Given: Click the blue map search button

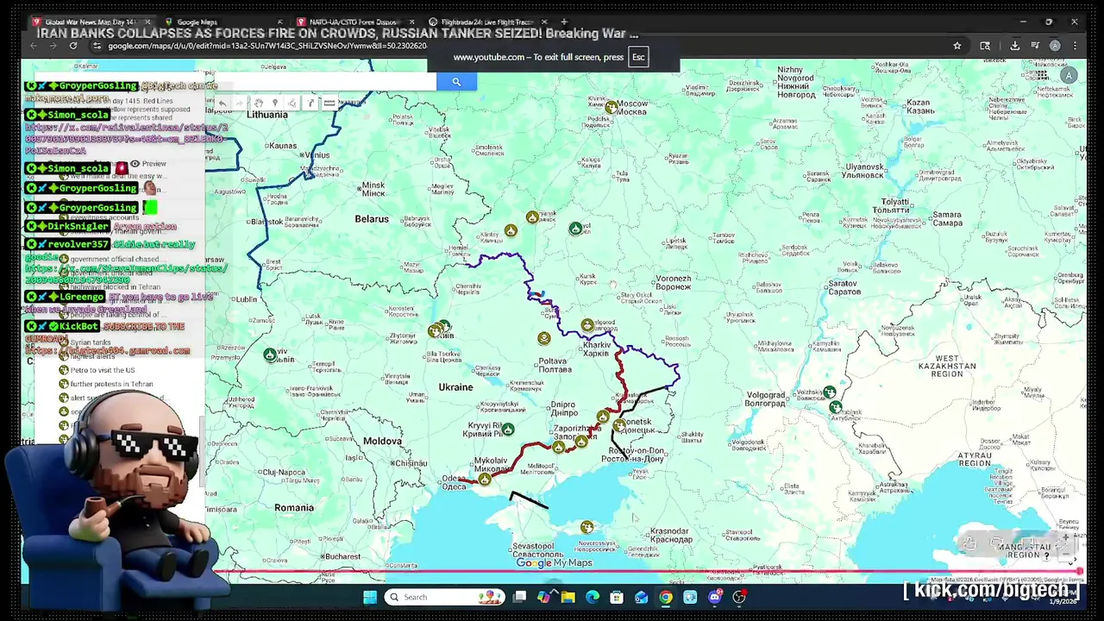Looking at the screenshot, I should (456, 82).
